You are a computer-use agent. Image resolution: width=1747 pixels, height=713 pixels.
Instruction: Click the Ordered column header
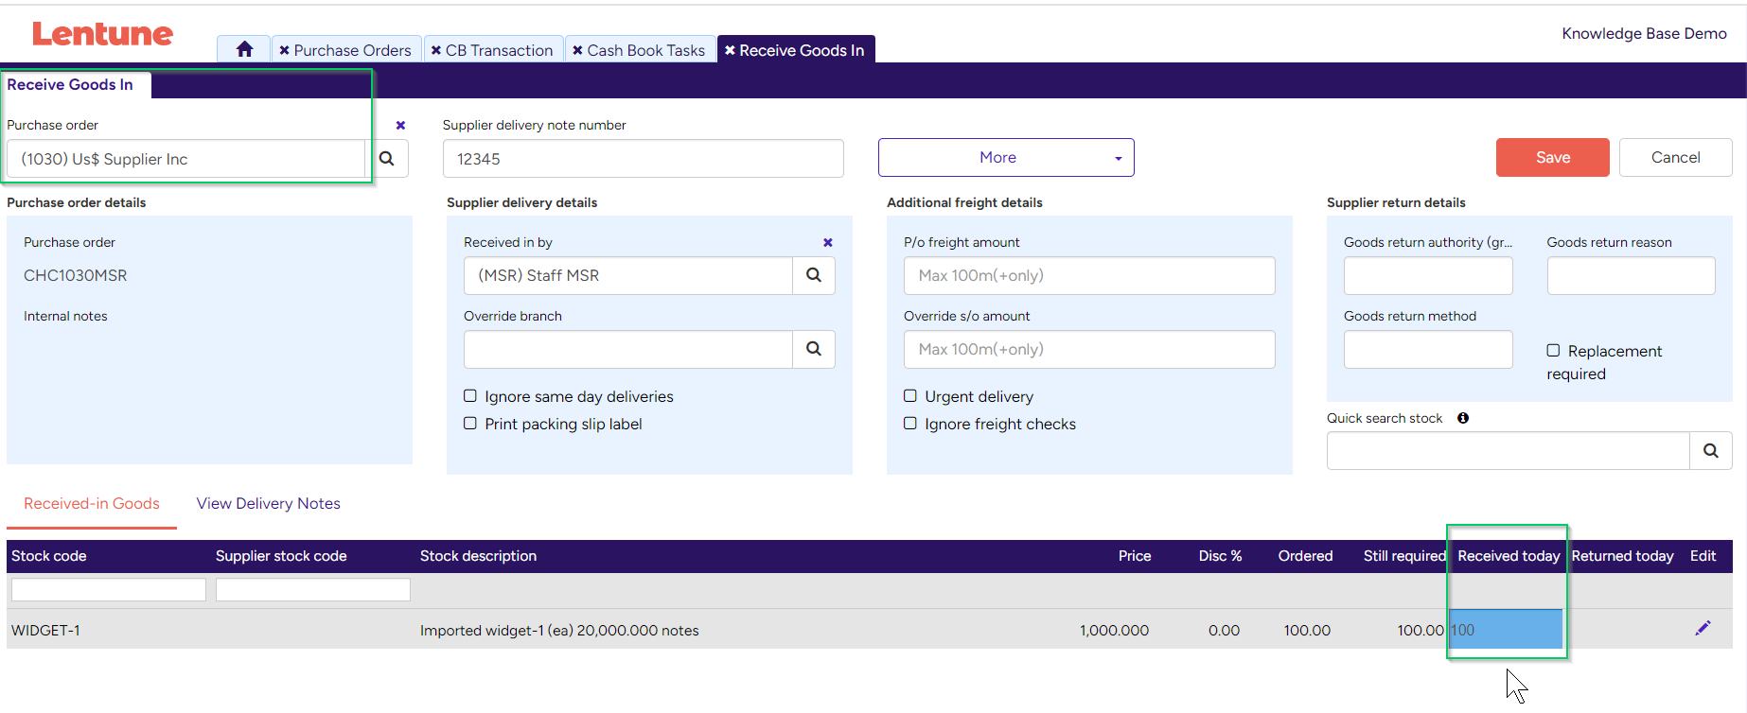point(1305,556)
